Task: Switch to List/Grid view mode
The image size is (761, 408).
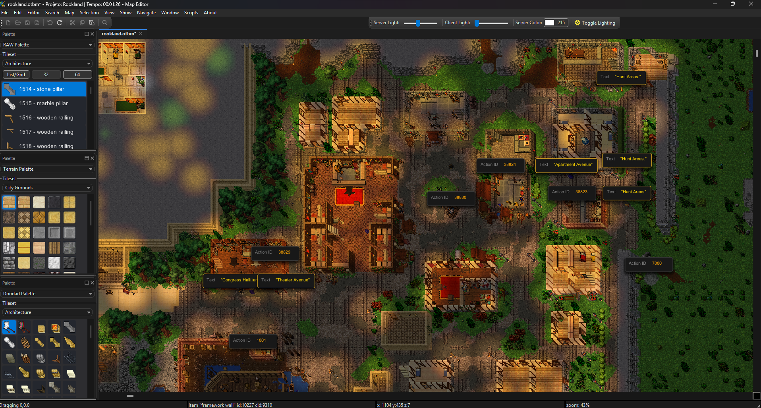Action: pos(16,75)
